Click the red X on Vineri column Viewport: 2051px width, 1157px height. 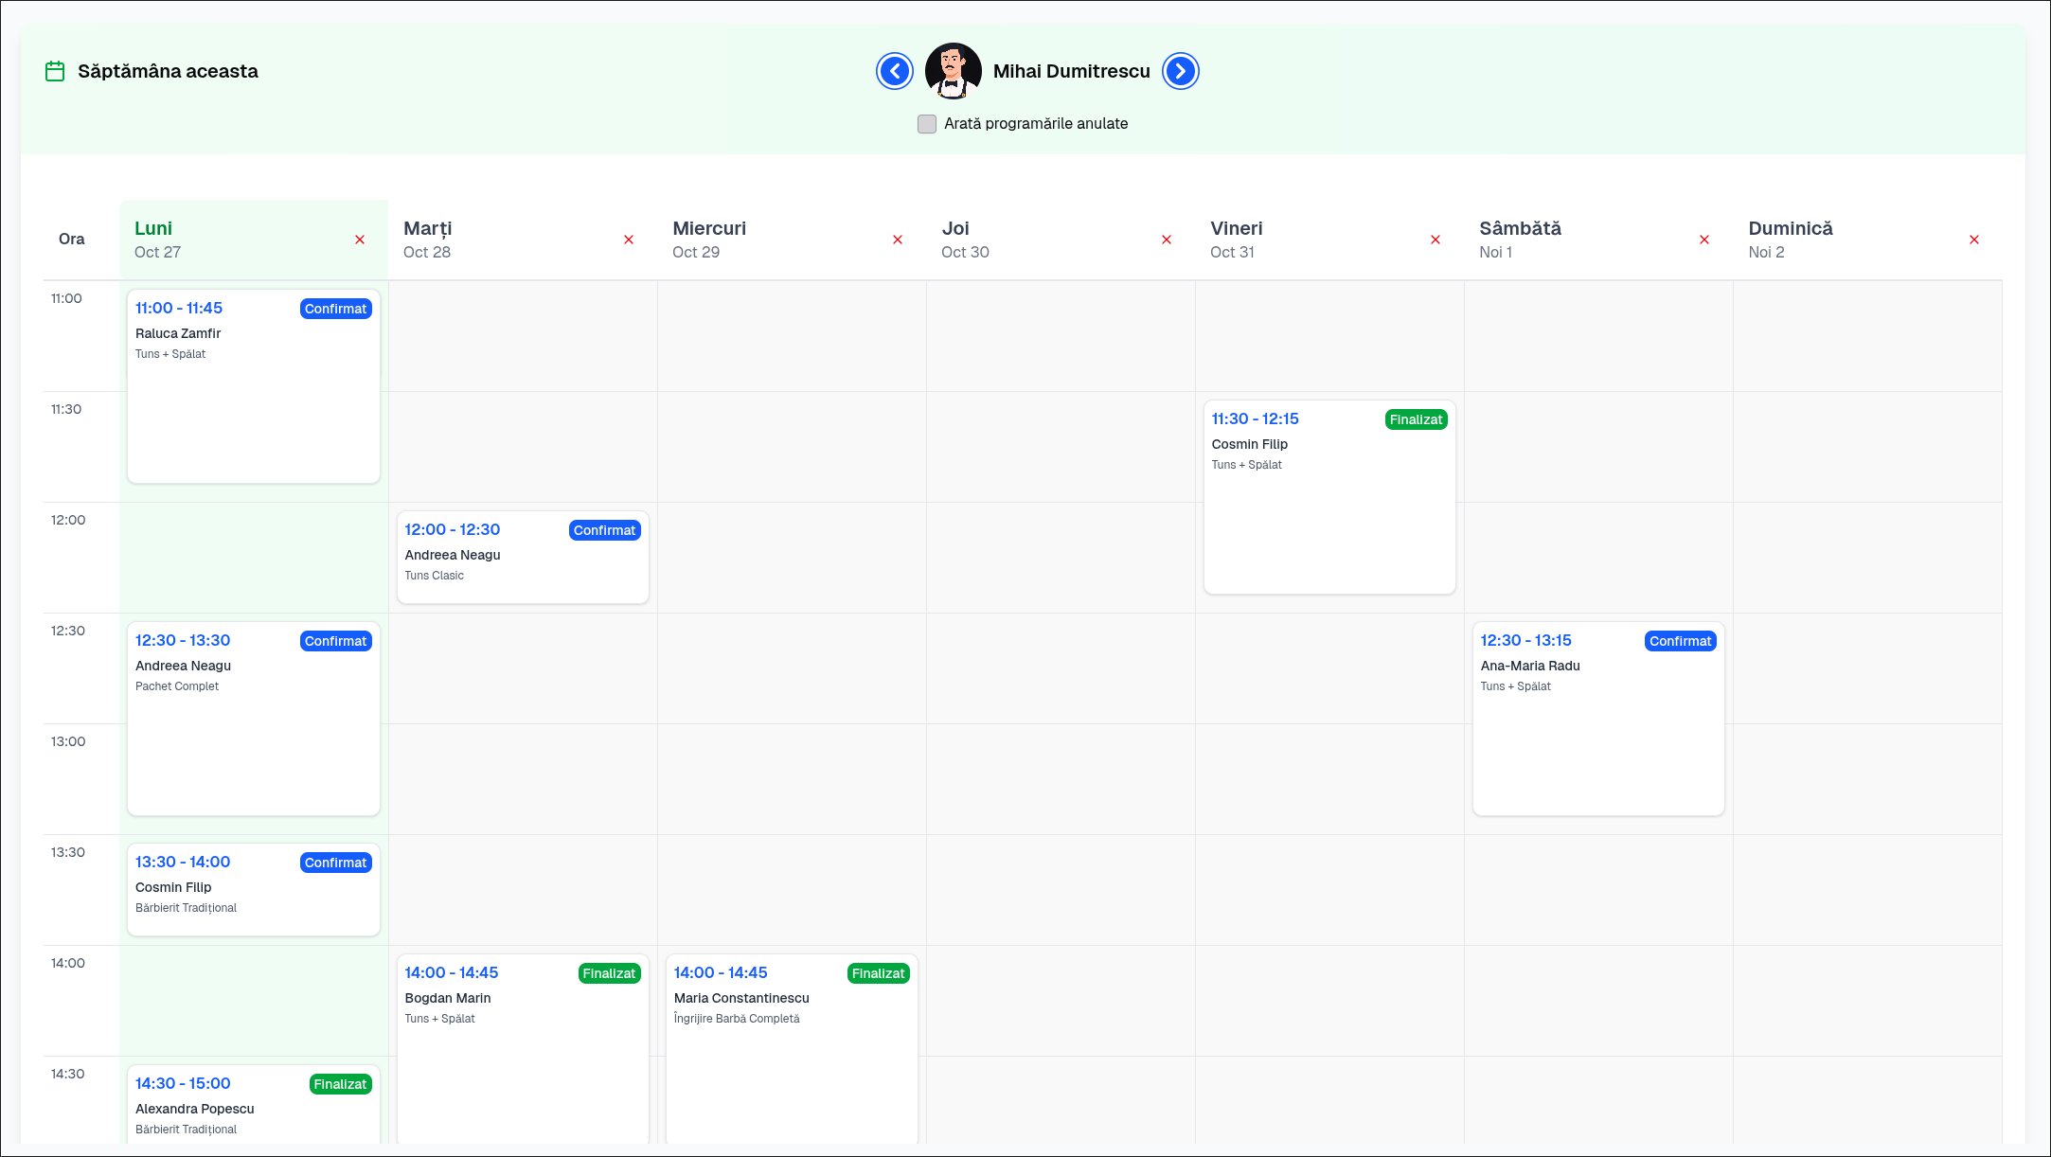tap(1436, 240)
